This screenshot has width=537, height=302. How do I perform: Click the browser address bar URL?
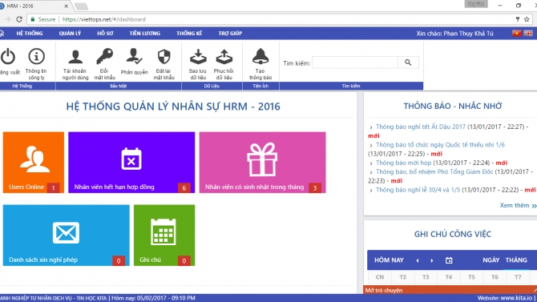point(103,19)
